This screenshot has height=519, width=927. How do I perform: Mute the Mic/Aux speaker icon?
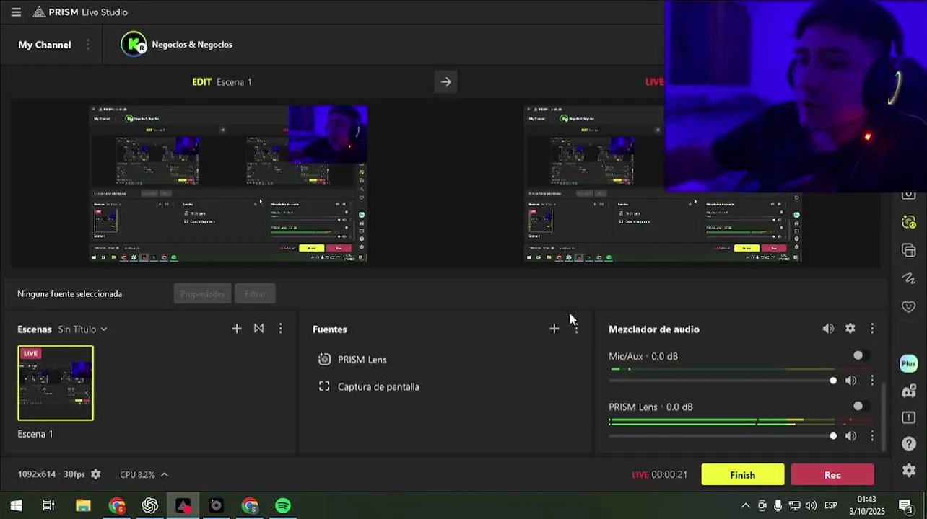click(851, 381)
